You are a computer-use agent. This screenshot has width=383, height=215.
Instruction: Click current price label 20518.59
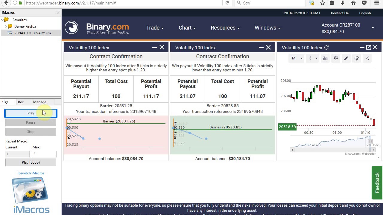pos(287,127)
